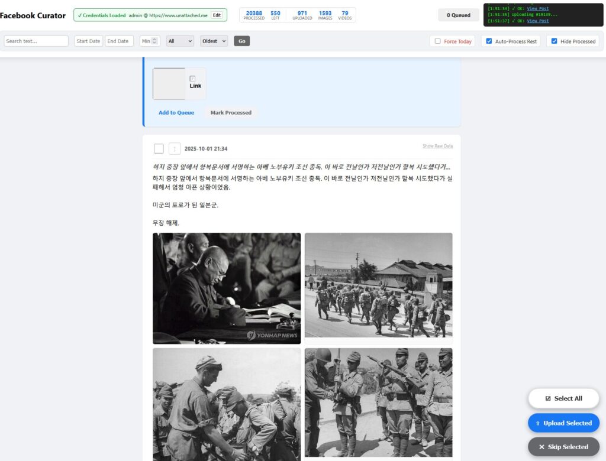The height and width of the screenshot is (461, 606).
Task: Click the Link icon on the attachment card
Action: [x=192, y=79]
